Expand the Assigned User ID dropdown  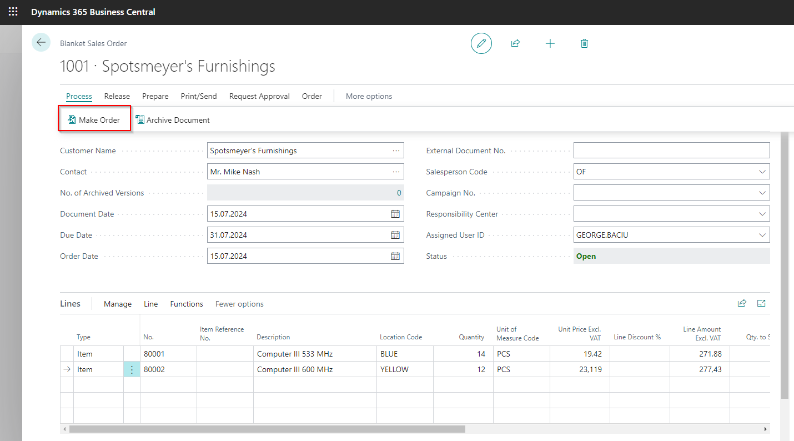pyautogui.click(x=762, y=235)
